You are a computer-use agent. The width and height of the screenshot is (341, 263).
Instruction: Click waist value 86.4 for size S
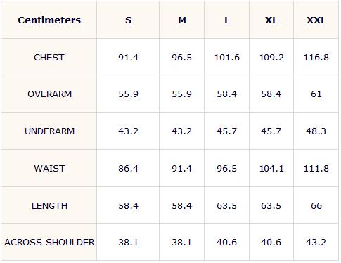click(128, 169)
